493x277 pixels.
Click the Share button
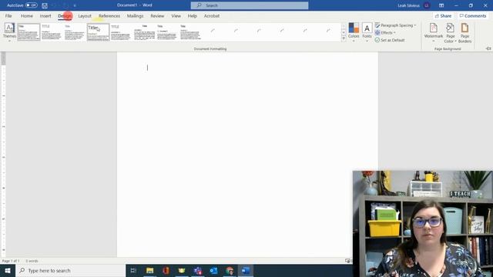(x=444, y=15)
